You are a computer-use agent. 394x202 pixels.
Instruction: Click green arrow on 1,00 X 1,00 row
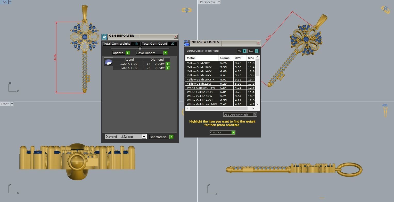click(x=168, y=68)
